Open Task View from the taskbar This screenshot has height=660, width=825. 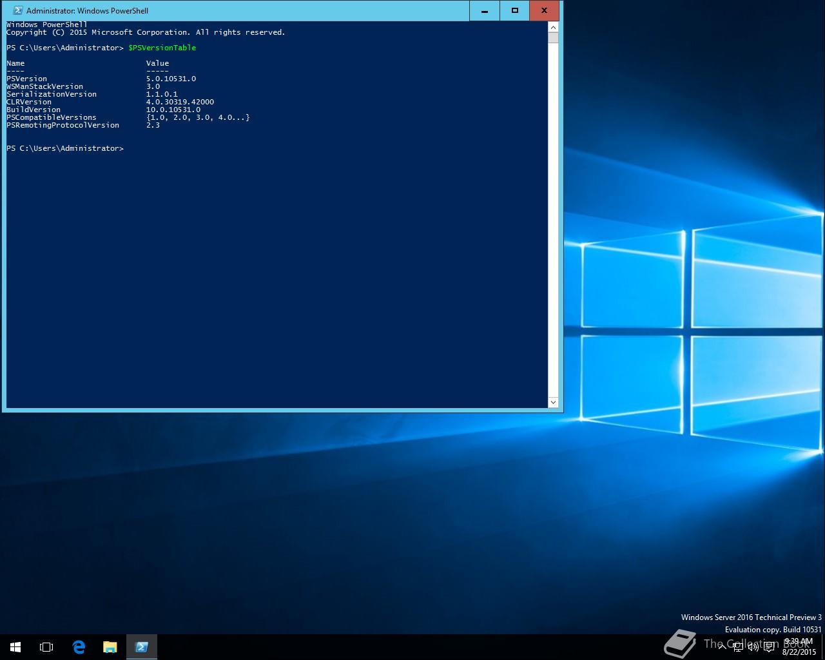point(46,646)
